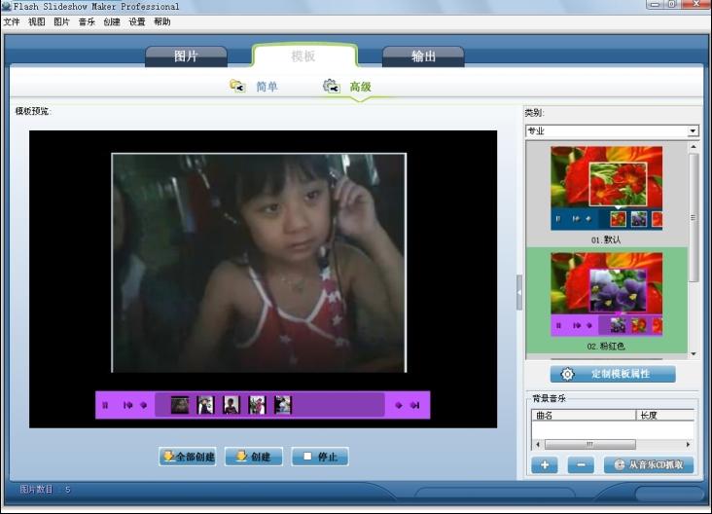Click preview skip-to-last control
Image resolution: width=712 pixels, height=514 pixels.
click(x=414, y=405)
